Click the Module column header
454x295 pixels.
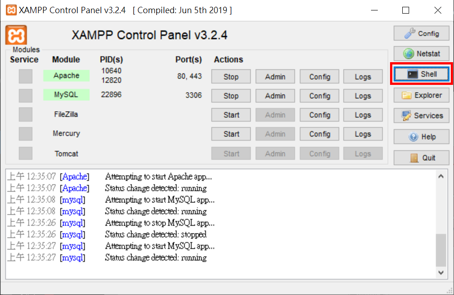pos(66,60)
